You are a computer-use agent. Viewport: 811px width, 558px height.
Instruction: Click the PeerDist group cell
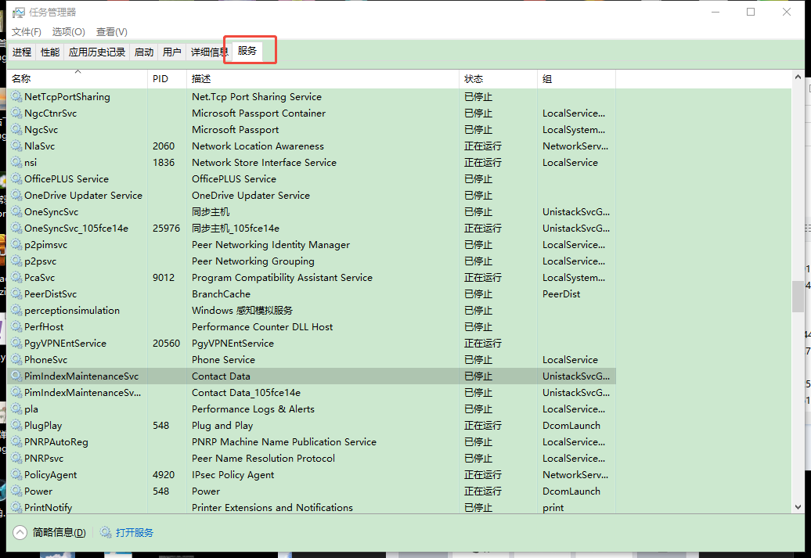coord(561,293)
